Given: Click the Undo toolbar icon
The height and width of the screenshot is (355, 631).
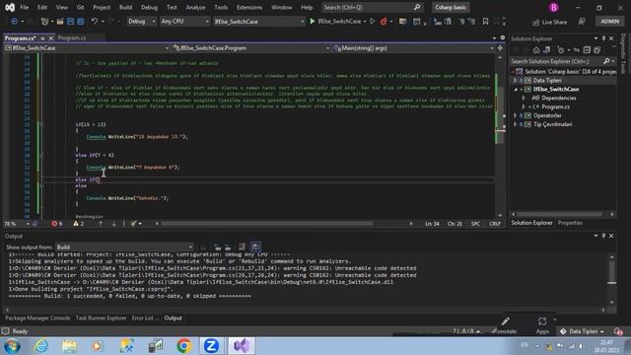Looking at the screenshot, I should coord(95,22).
